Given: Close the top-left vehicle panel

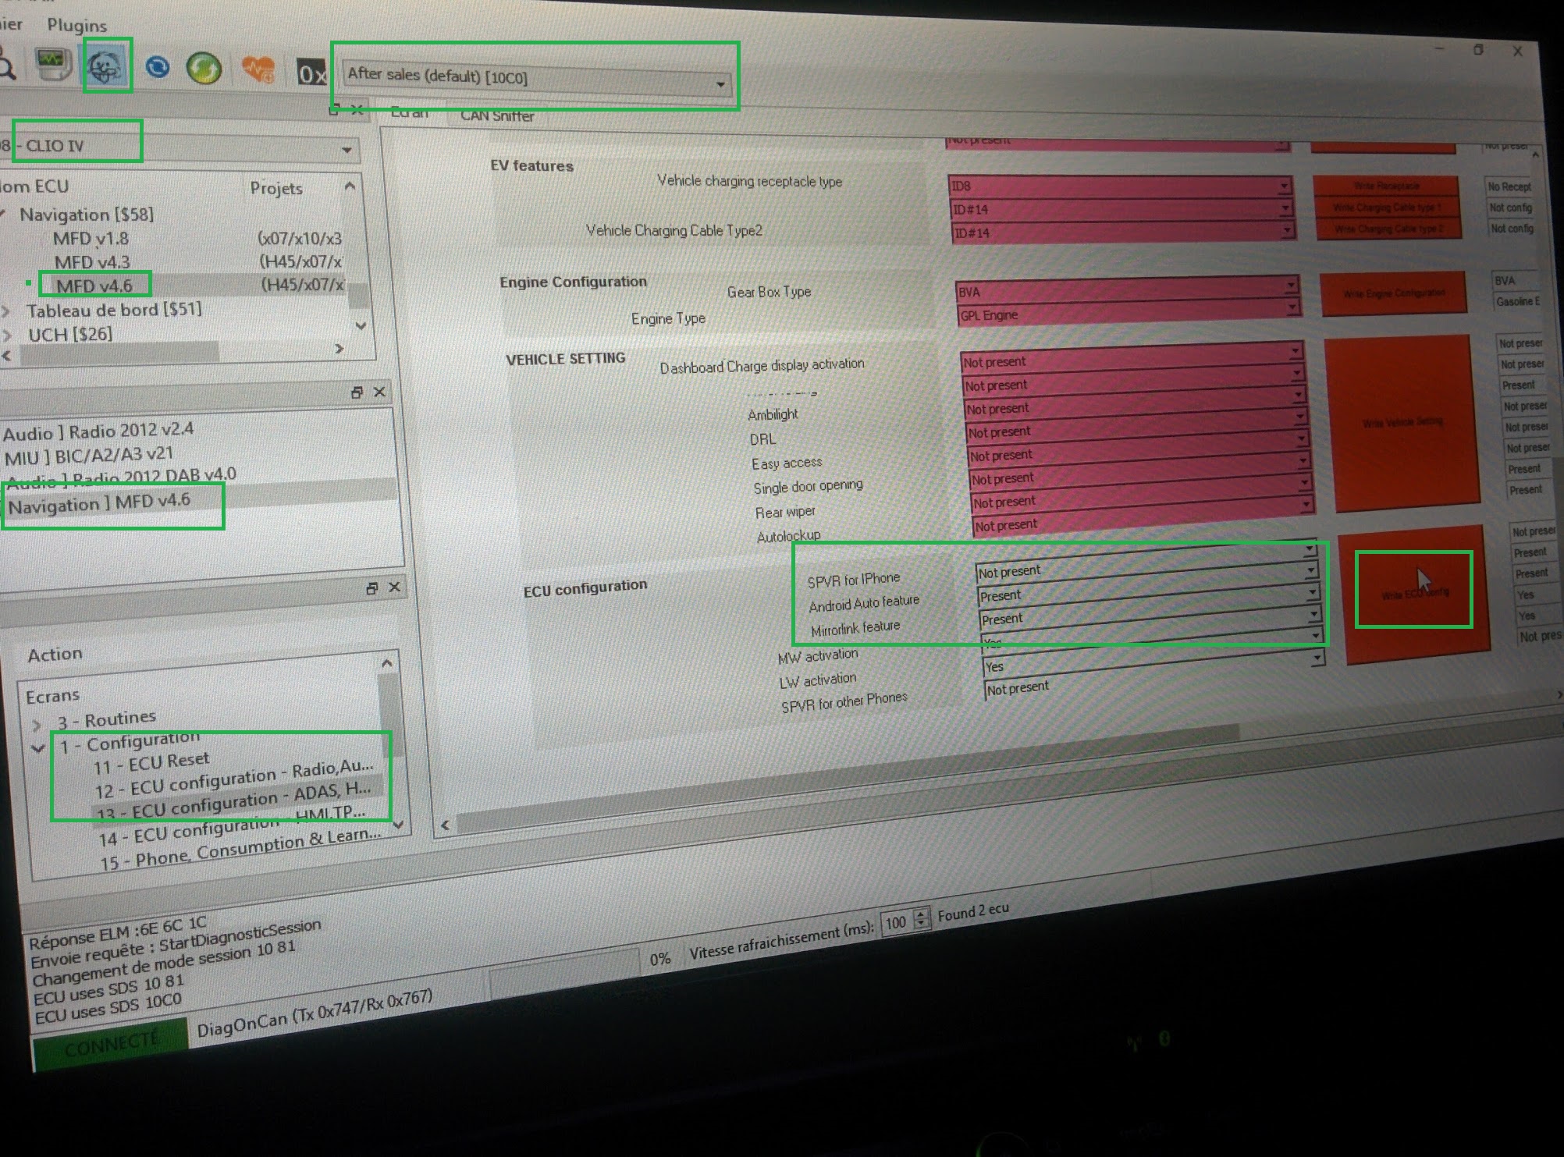Looking at the screenshot, I should (x=357, y=109).
